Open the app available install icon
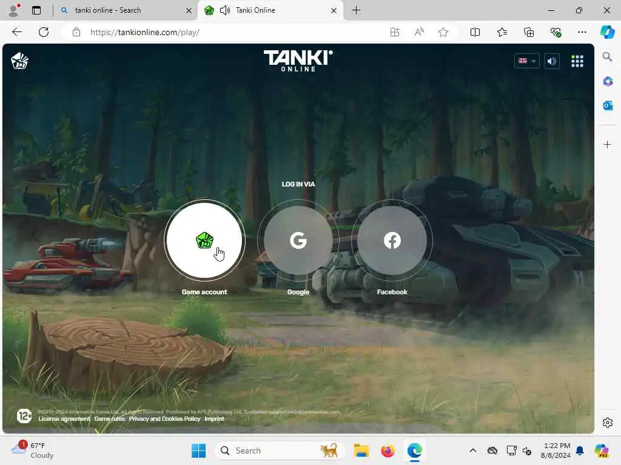This screenshot has height=465, width=621. 395,32
